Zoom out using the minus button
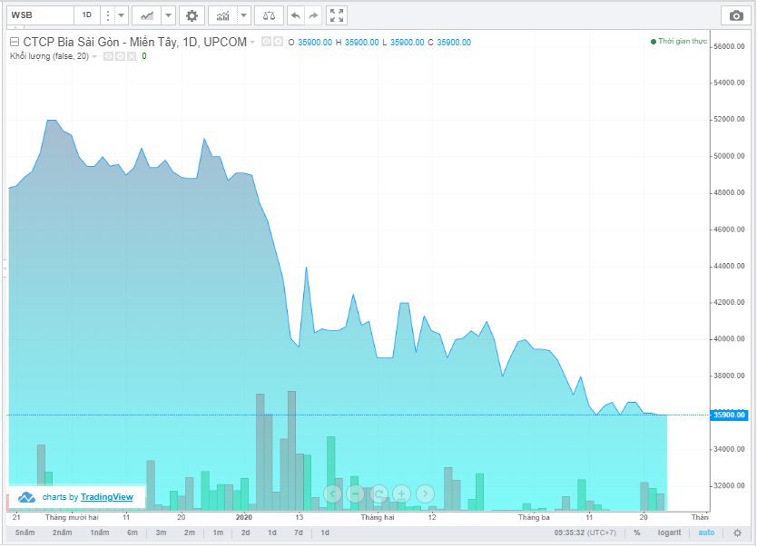The width and height of the screenshot is (757, 547). click(355, 493)
